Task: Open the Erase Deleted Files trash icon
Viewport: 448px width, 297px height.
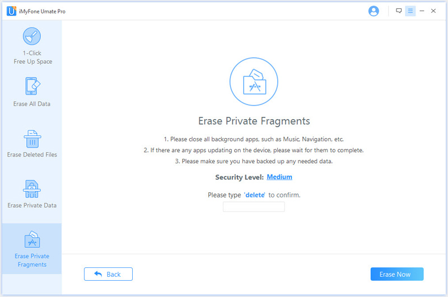Action: coord(32,139)
